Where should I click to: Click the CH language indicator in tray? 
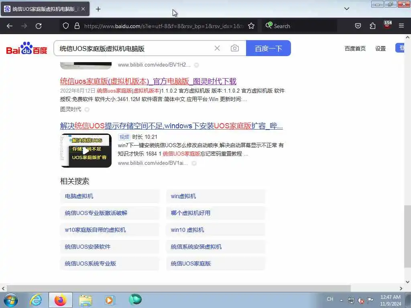pyautogui.click(x=330, y=299)
